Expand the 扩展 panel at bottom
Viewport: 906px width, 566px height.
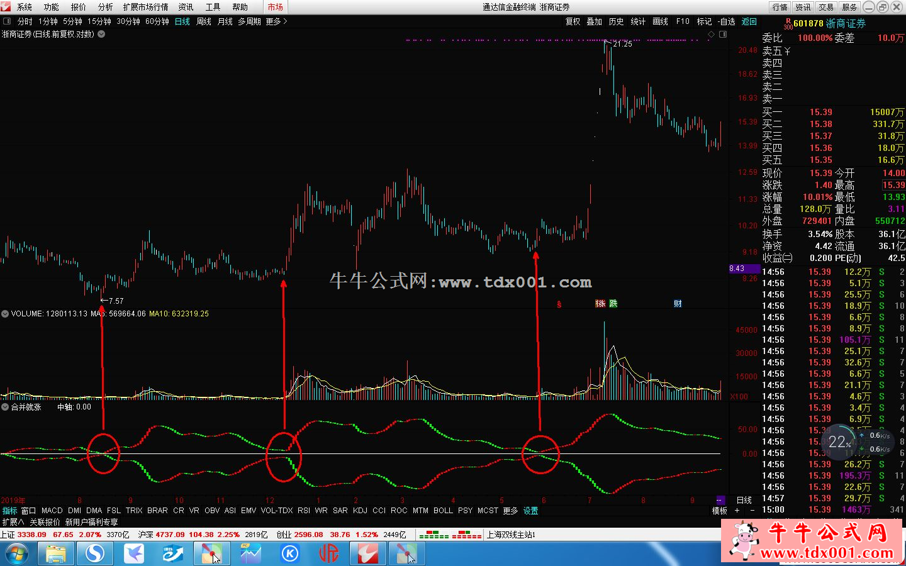13,522
